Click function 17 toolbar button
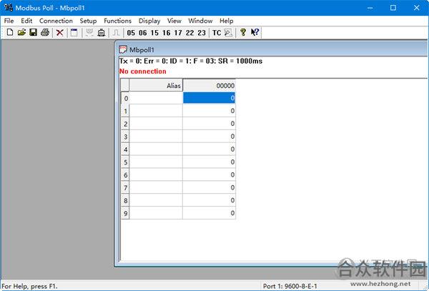The image size is (429, 291). coord(178,33)
